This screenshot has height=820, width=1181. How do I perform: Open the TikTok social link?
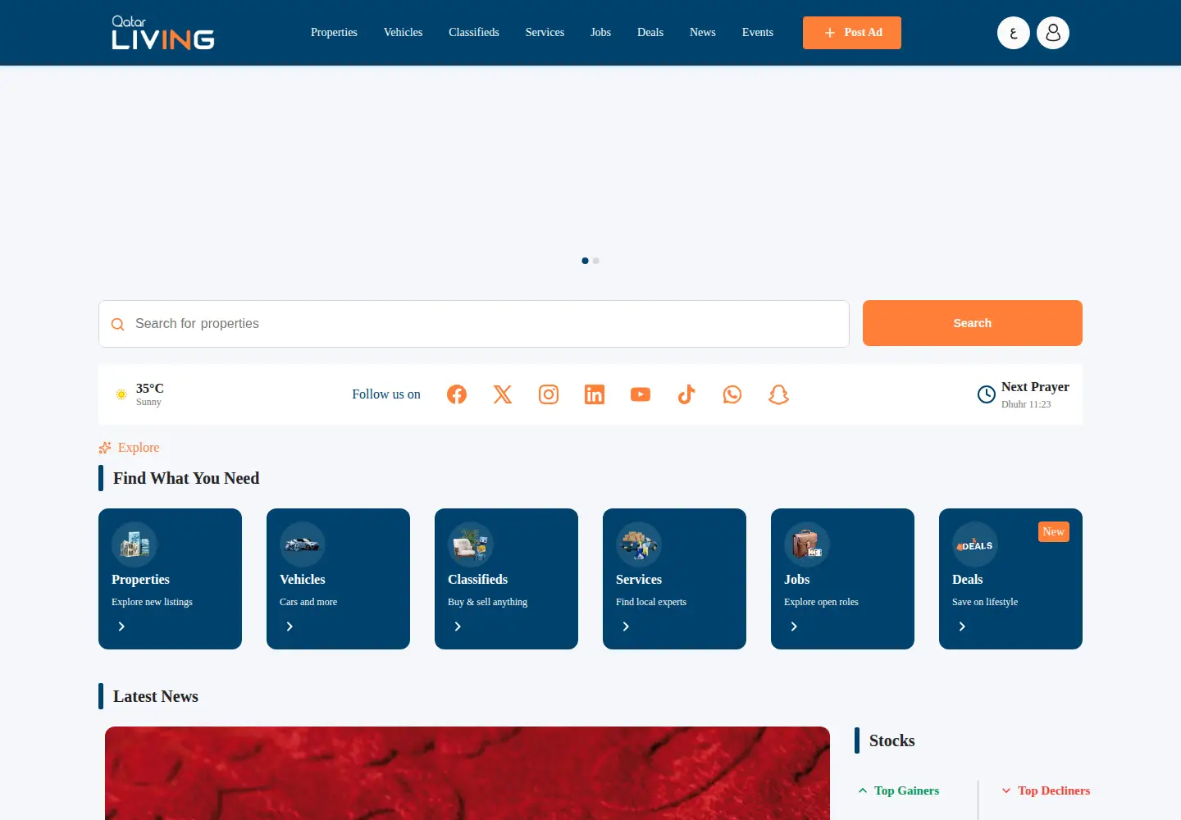686,394
